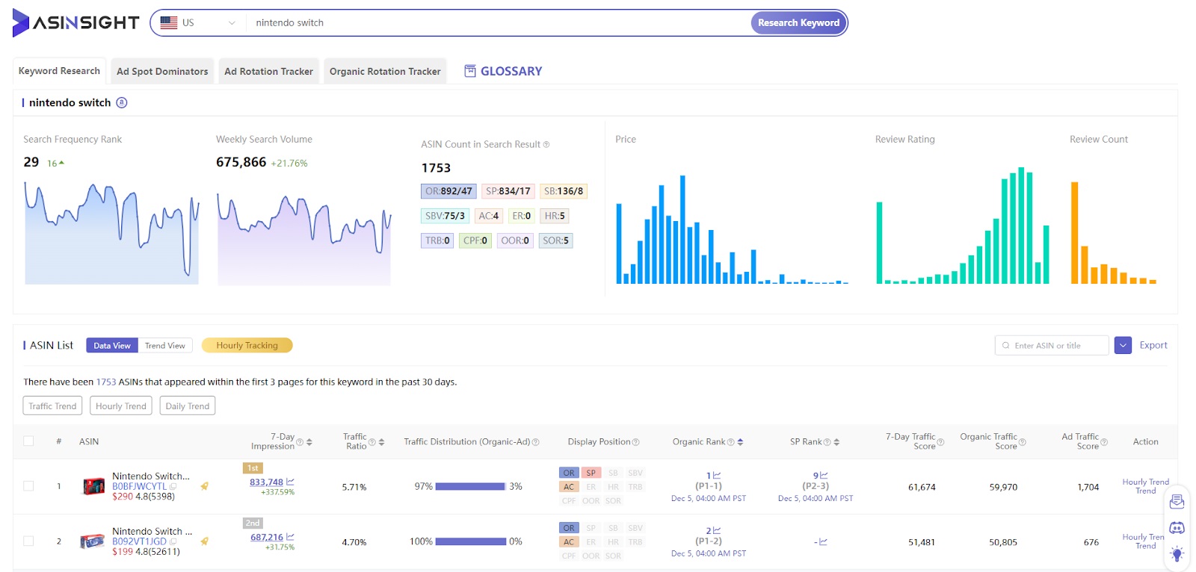Click help icon next to 7-Day Traffic Score
The image size is (1196, 572).
[x=940, y=442]
